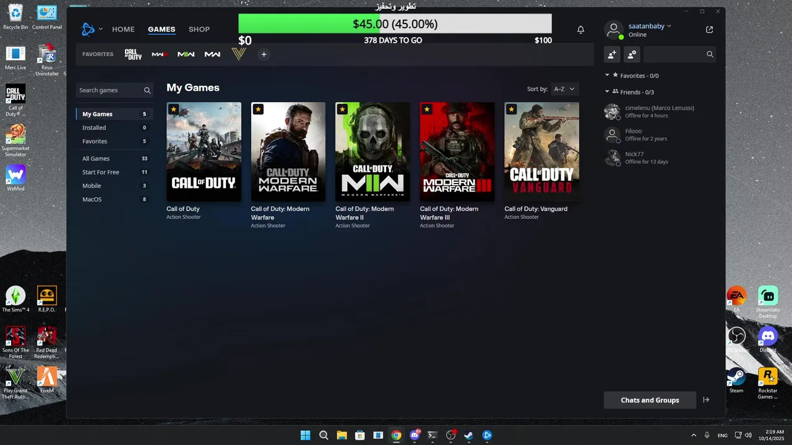Open the Chats and Groups button
Screen dimensions: 792x445
click(x=650, y=400)
